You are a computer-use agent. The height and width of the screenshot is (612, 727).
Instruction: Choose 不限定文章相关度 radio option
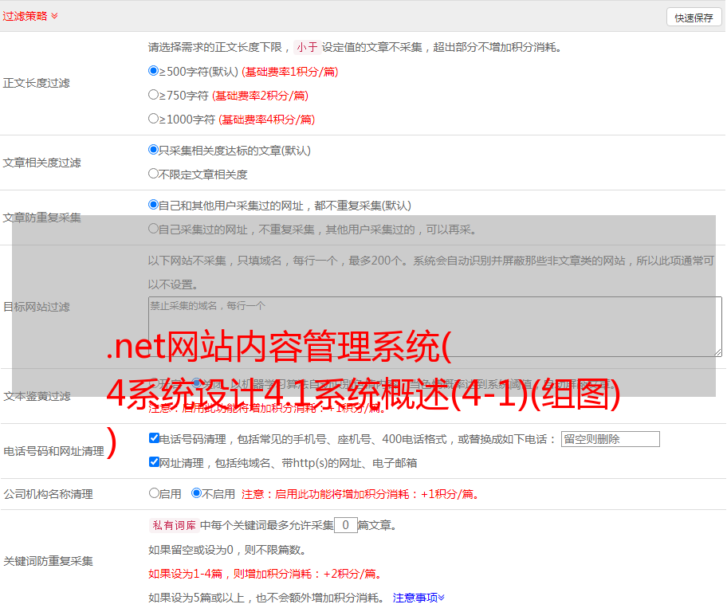[x=153, y=174]
